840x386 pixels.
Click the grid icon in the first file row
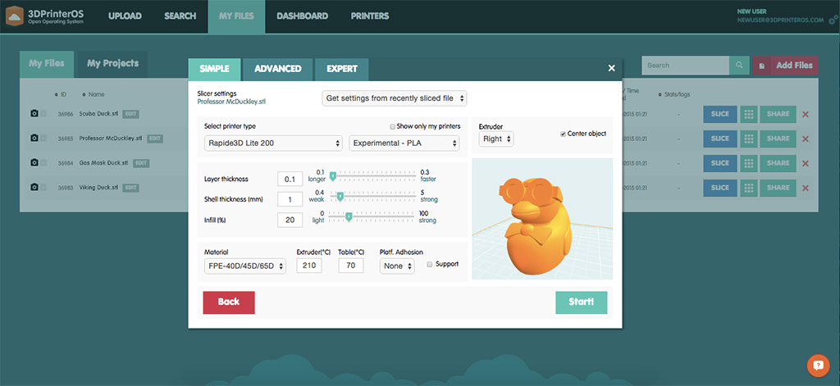click(747, 114)
